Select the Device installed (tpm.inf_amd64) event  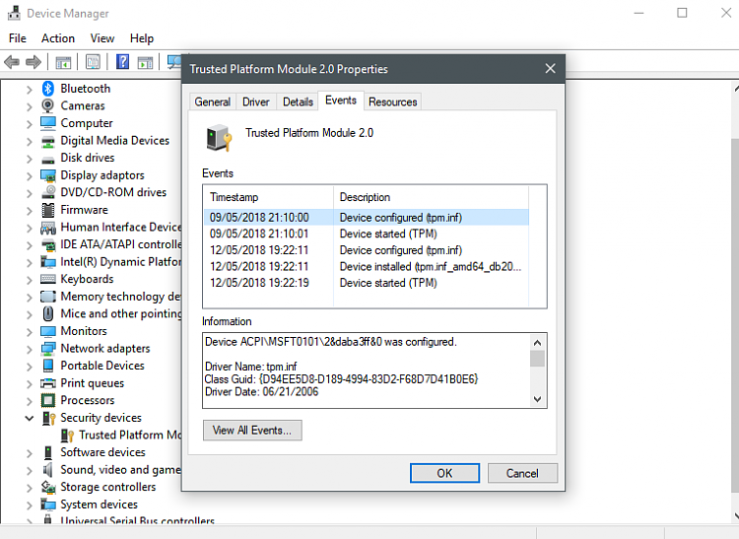[367, 267]
